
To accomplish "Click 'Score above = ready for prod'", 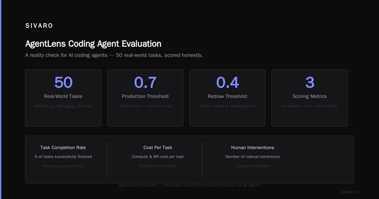I will point(145,106).
